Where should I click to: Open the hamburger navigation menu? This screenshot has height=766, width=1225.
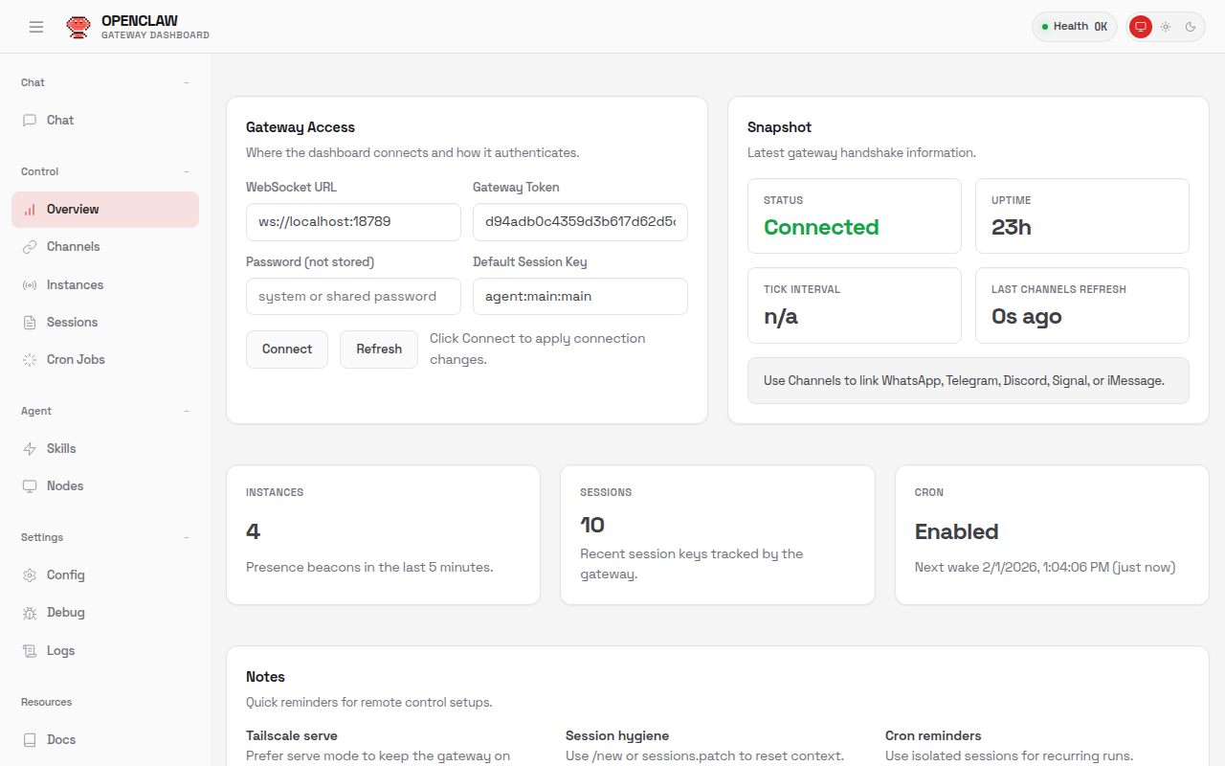36,26
